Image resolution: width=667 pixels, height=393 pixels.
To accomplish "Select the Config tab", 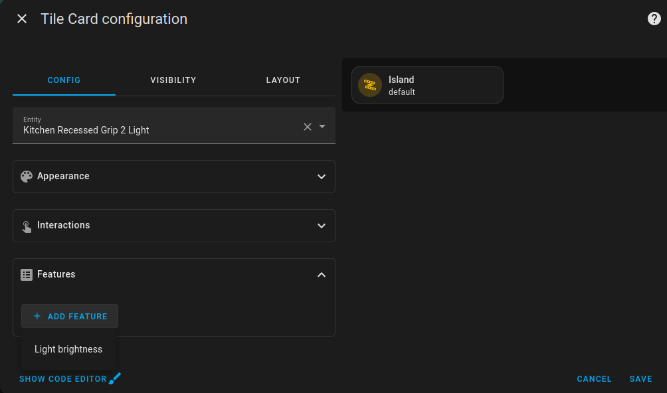I will coord(64,80).
